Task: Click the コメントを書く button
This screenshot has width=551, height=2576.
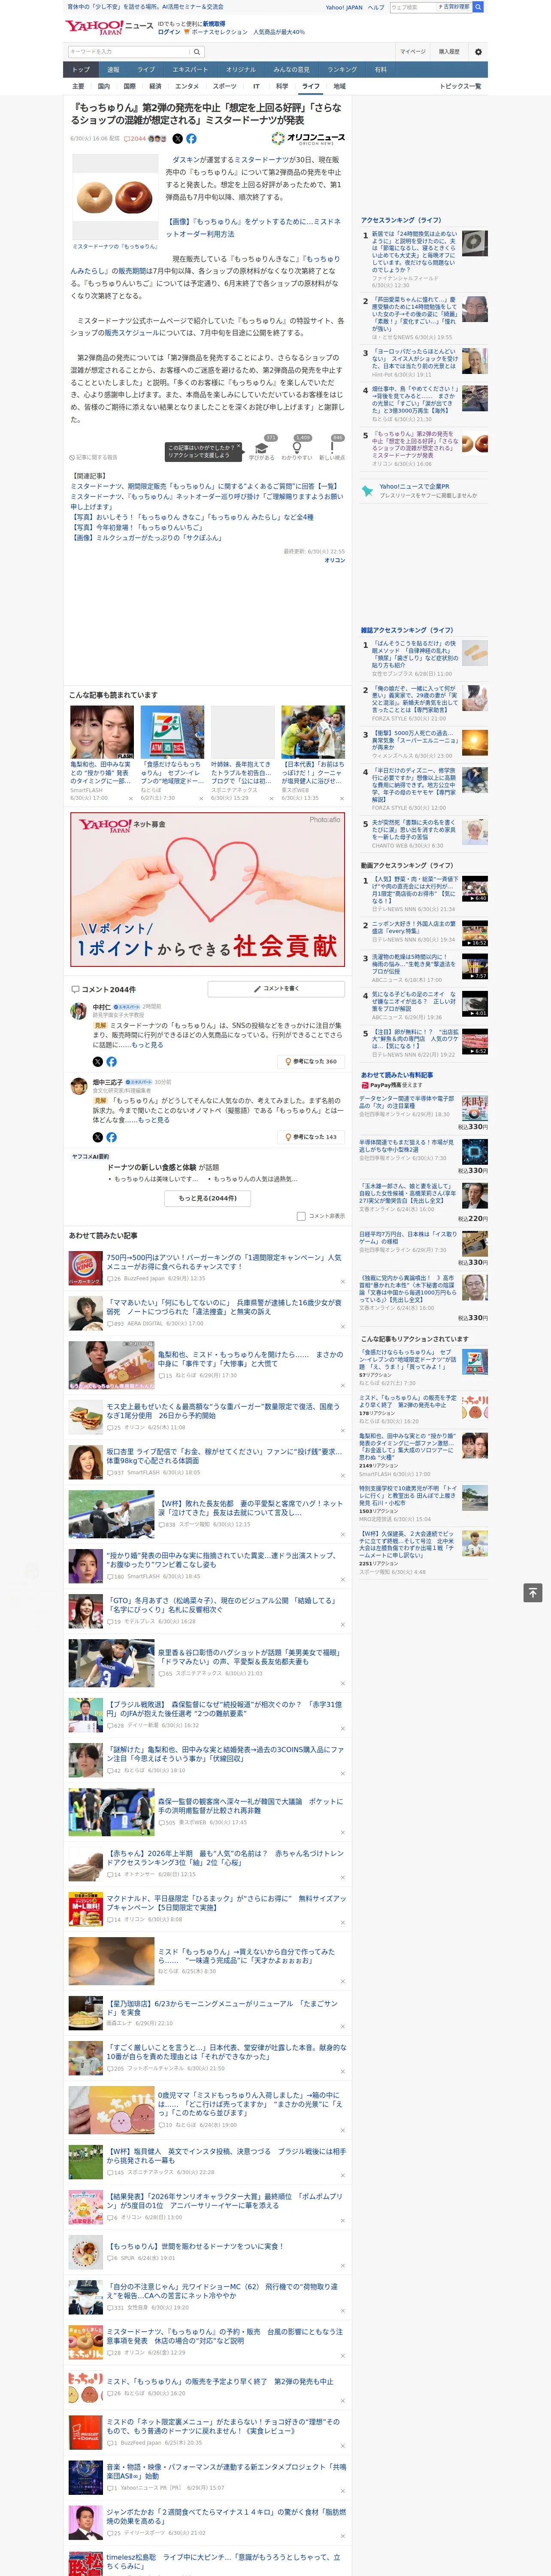Action: pos(277,989)
